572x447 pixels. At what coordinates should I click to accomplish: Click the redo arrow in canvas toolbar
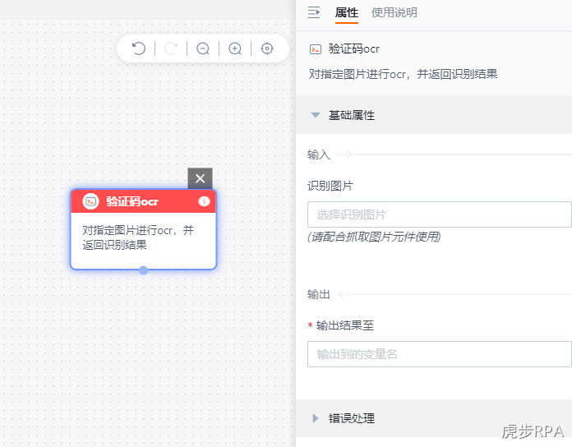click(171, 48)
